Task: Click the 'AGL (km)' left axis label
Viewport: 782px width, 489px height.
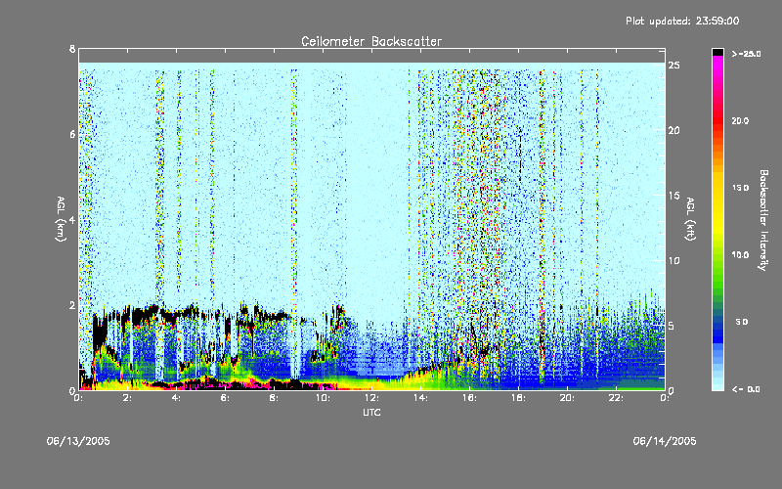Action: [61, 219]
